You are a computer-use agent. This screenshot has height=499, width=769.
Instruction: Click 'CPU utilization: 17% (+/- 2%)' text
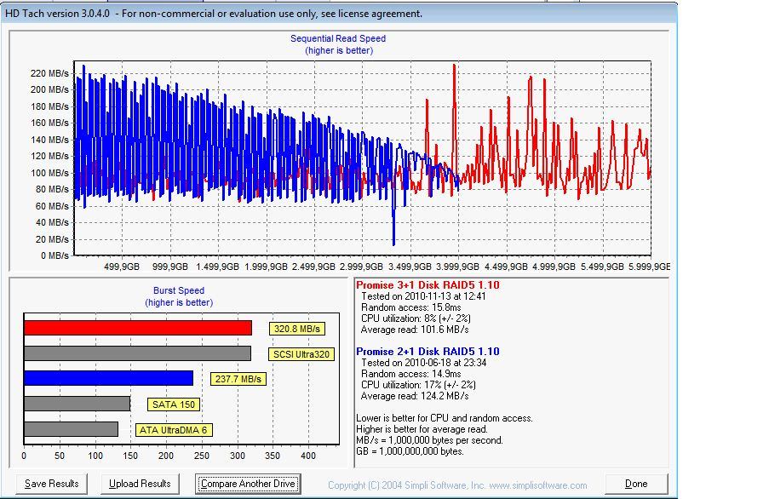418,385
